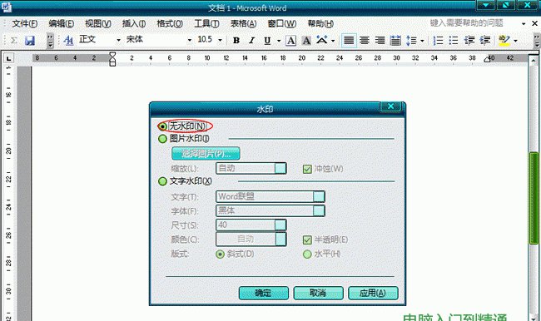The height and width of the screenshot is (321, 541).
Task: Open the File menu (文件)
Action: point(24,23)
